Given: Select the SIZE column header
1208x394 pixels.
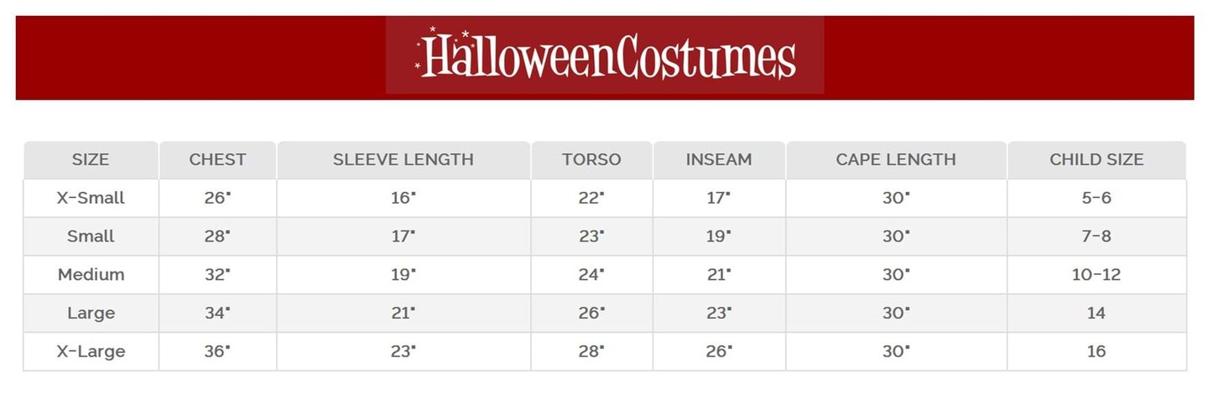Looking at the screenshot, I should click(91, 159).
